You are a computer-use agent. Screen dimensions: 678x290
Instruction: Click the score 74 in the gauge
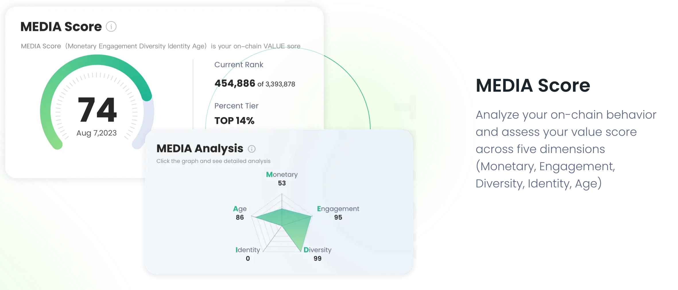[97, 109]
